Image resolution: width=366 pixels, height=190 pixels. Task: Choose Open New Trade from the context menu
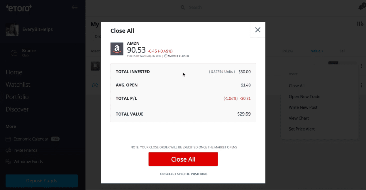click(304, 96)
